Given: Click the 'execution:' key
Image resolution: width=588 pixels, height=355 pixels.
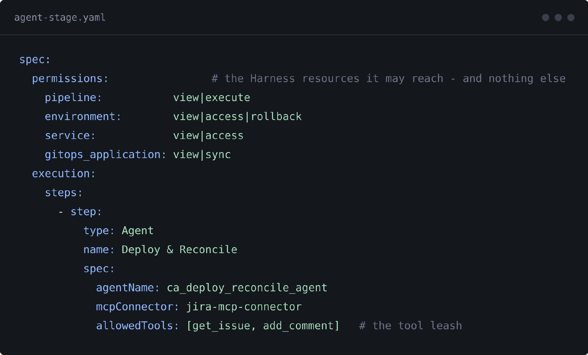Looking at the screenshot, I should coord(64,173).
